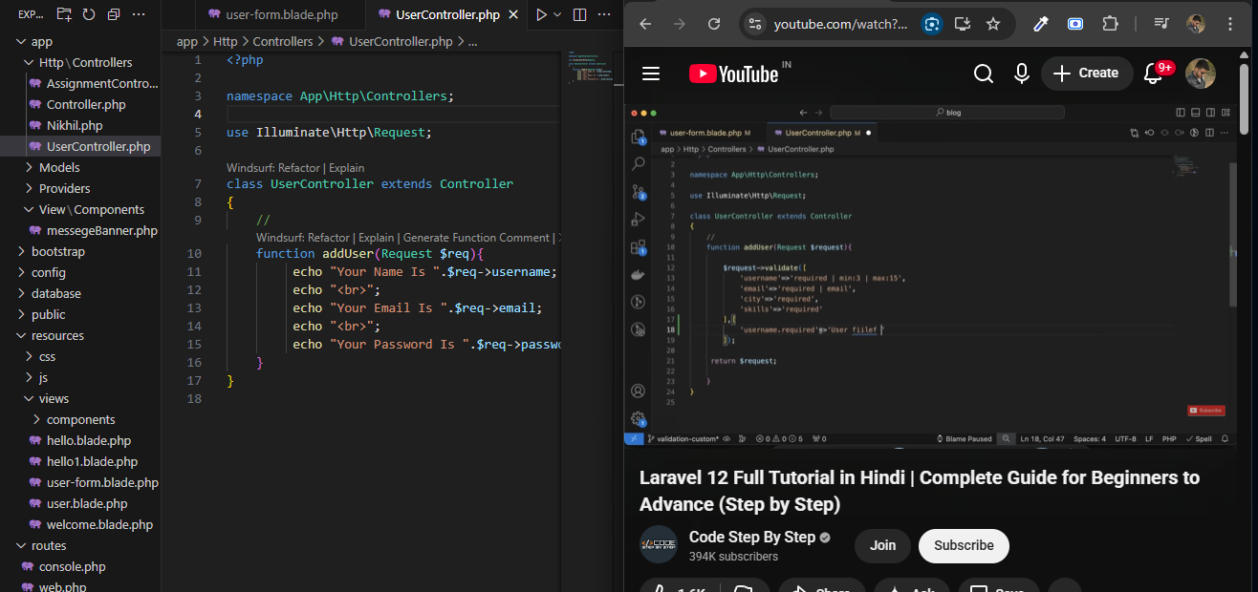Viewport: 1258px width, 592px height.
Task: Open Chrome extensions puzzle icon
Action: click(x=1110, y=24)
